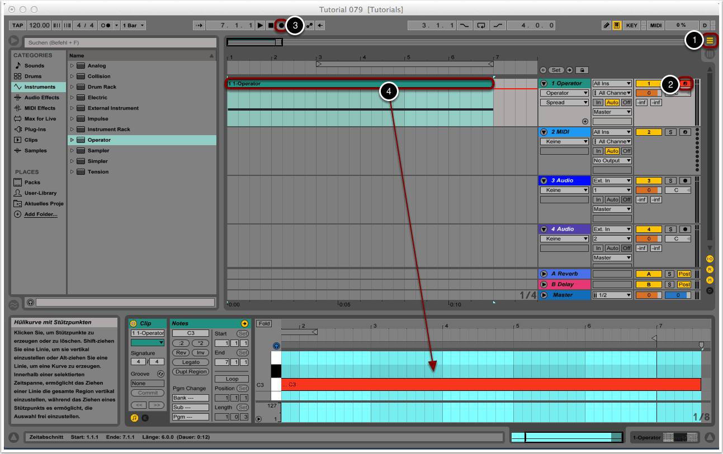This screenshot has width=723, height=454.
Task: Arm the 3 Audio track for recording
Action: point(685,181)
